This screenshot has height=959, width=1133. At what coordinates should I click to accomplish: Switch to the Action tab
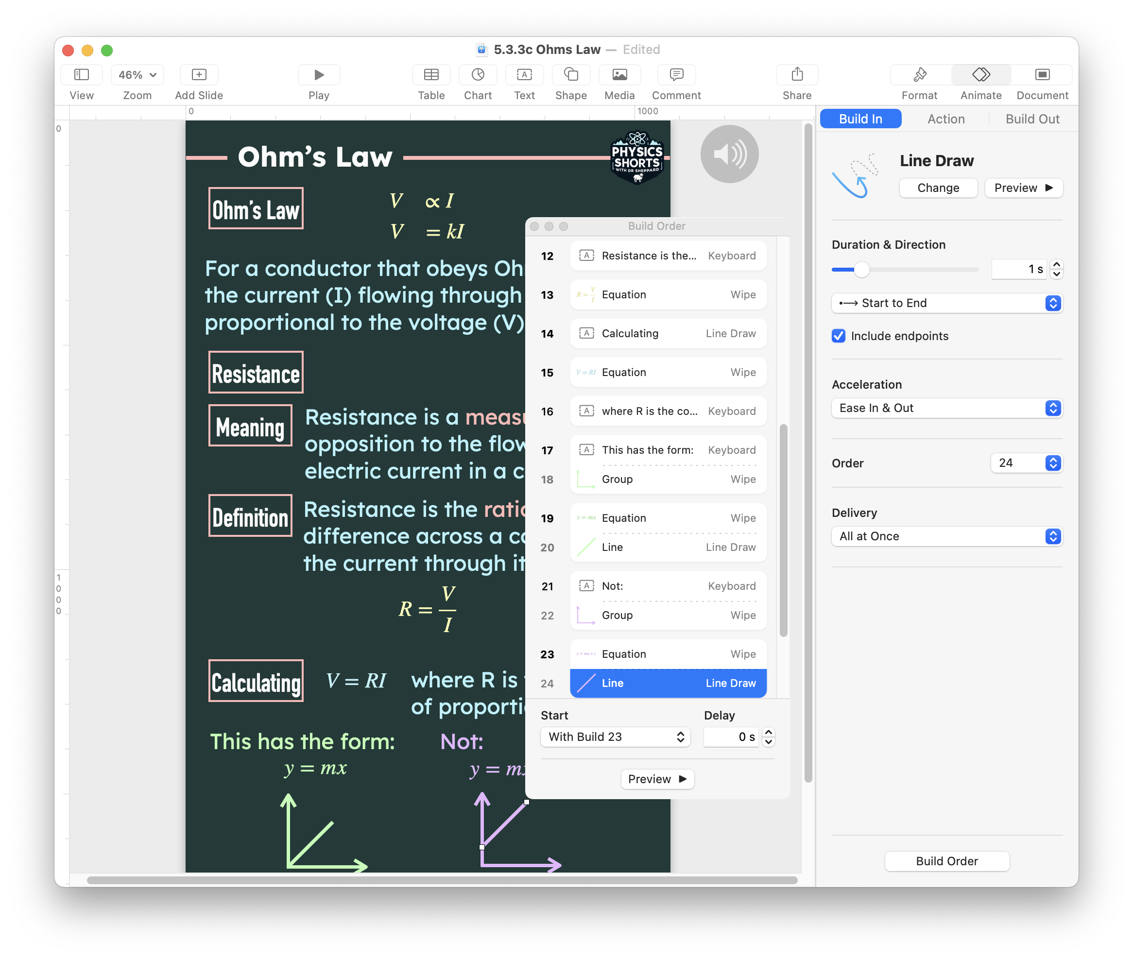point(945,119)
